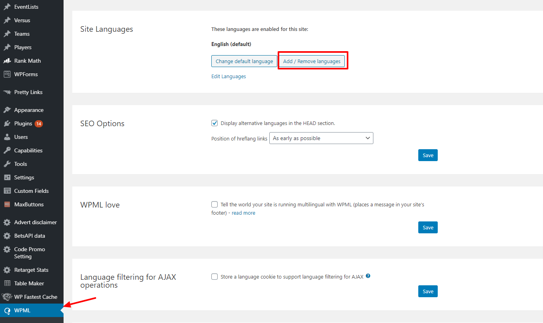
Task: Click the WP Fastest Cache cheetah icon
Action: [x=7, y=297]
